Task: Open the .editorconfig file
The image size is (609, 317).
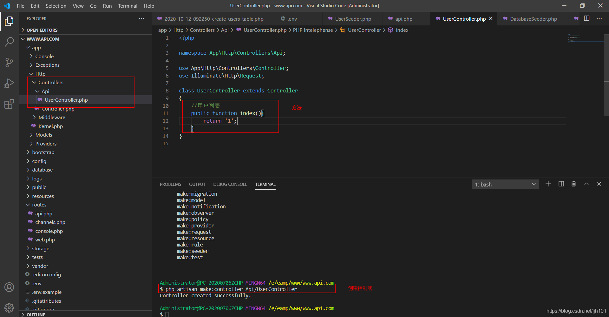Action: point(85,274)
